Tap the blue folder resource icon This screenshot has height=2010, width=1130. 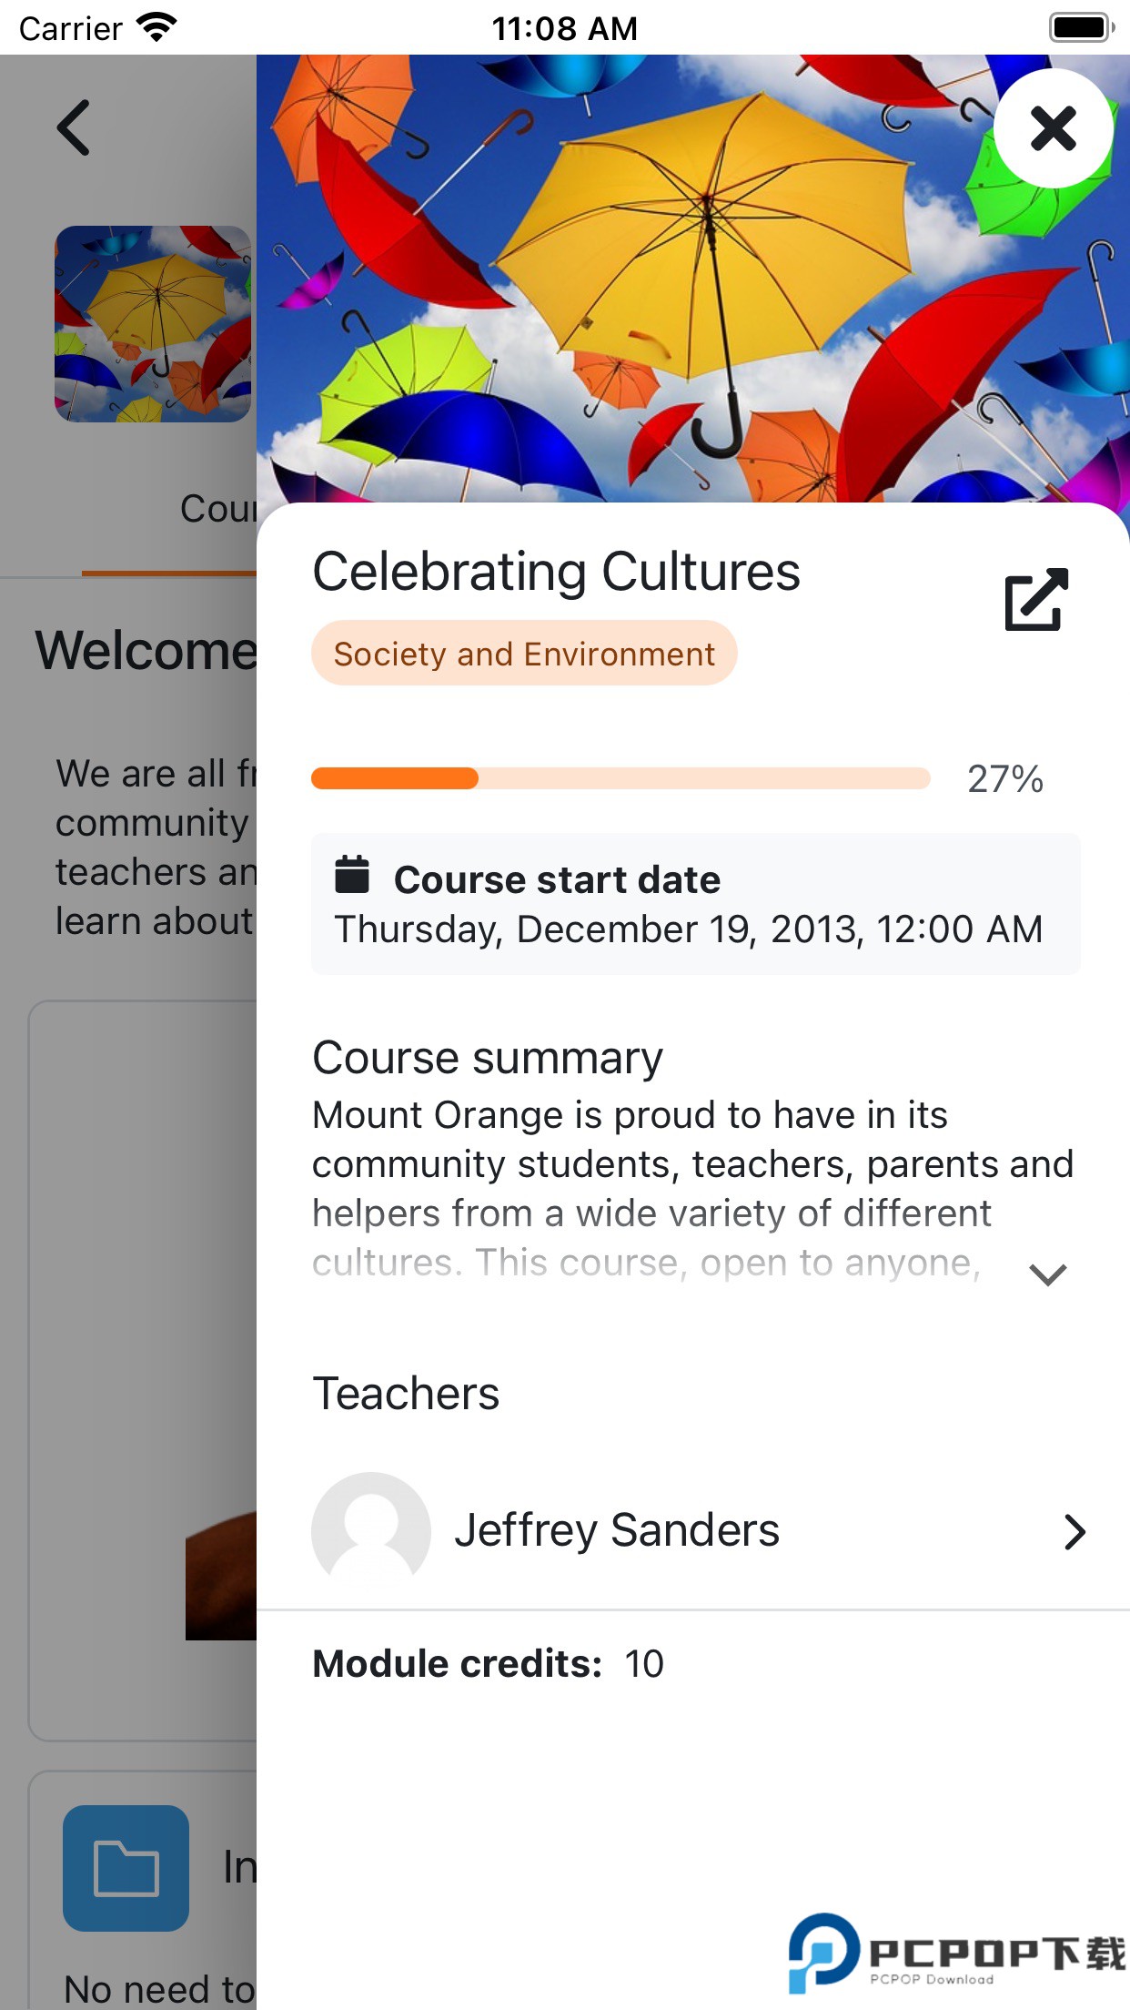[x=126, y=1867]
